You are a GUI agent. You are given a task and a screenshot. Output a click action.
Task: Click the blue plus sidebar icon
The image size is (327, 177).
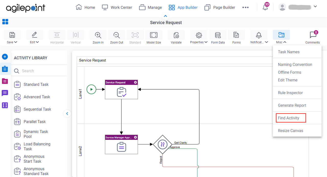pos(5,57)
